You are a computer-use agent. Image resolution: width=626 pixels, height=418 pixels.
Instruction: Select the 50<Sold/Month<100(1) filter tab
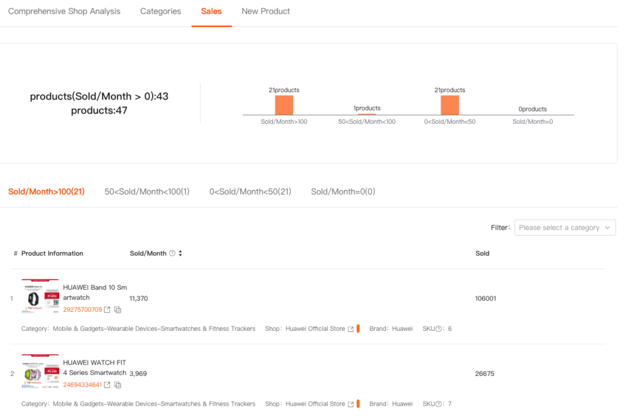[x=147, y=192]
